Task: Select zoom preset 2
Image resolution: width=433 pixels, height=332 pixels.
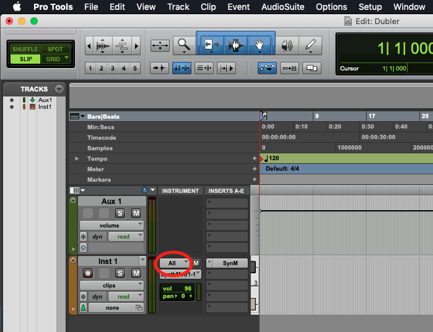Action: tap(102, 68)
